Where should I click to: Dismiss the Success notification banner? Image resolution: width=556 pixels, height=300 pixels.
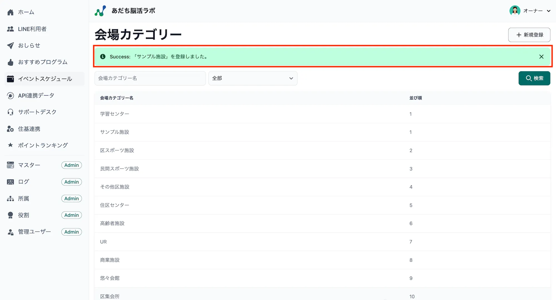coord(541,56)
